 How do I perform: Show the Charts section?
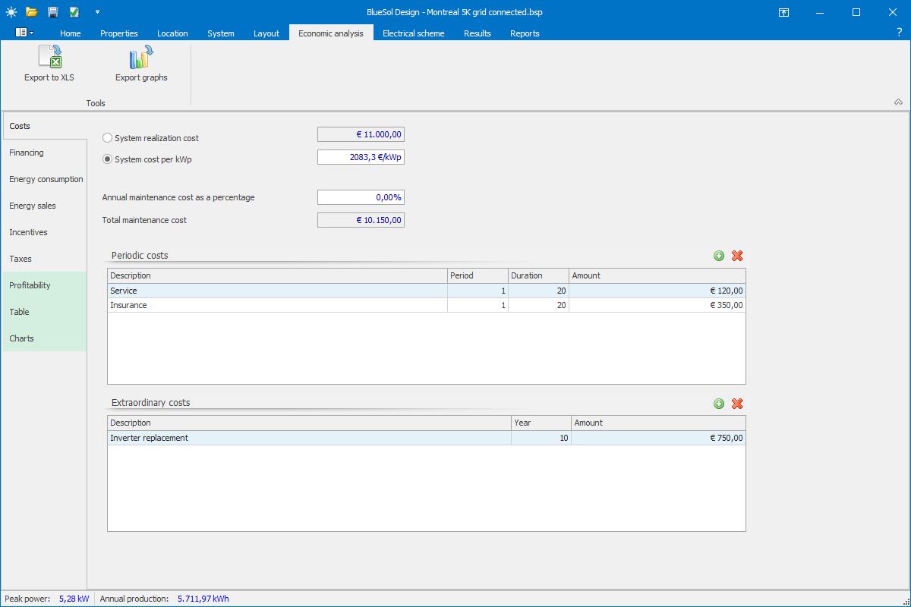click(x=45, y=338)
